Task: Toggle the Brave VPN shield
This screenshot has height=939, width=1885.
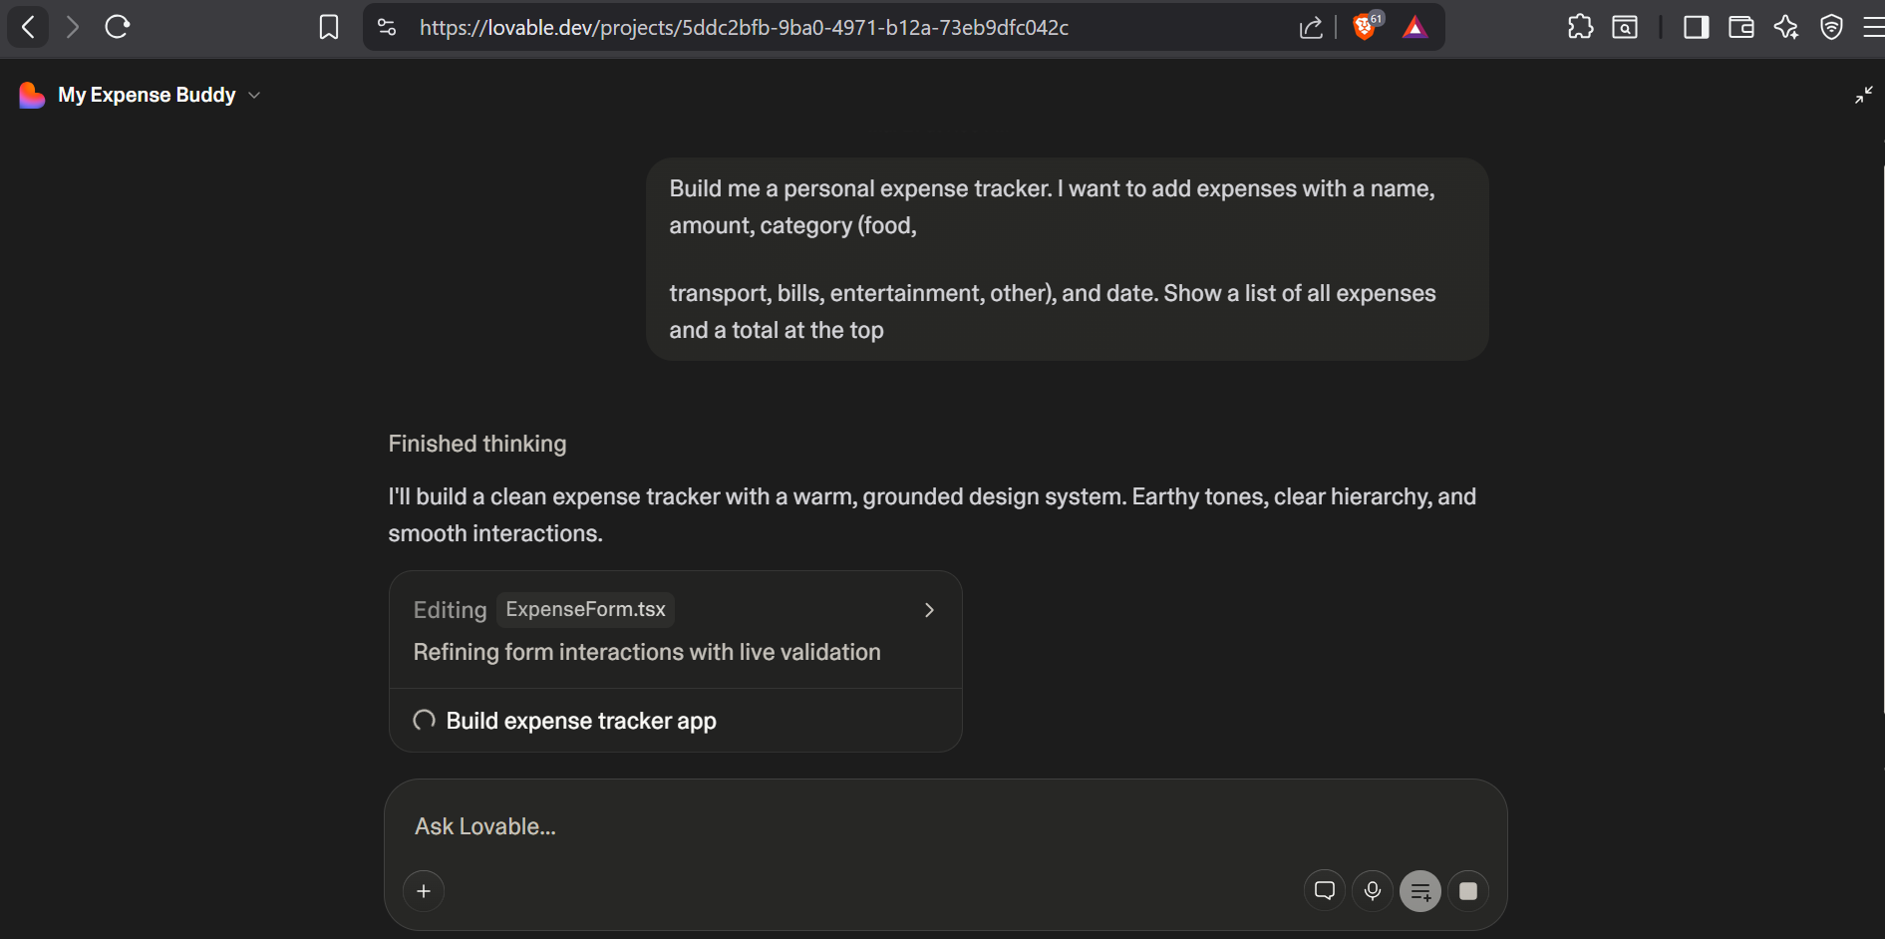Action: [x=1831, y=27]
